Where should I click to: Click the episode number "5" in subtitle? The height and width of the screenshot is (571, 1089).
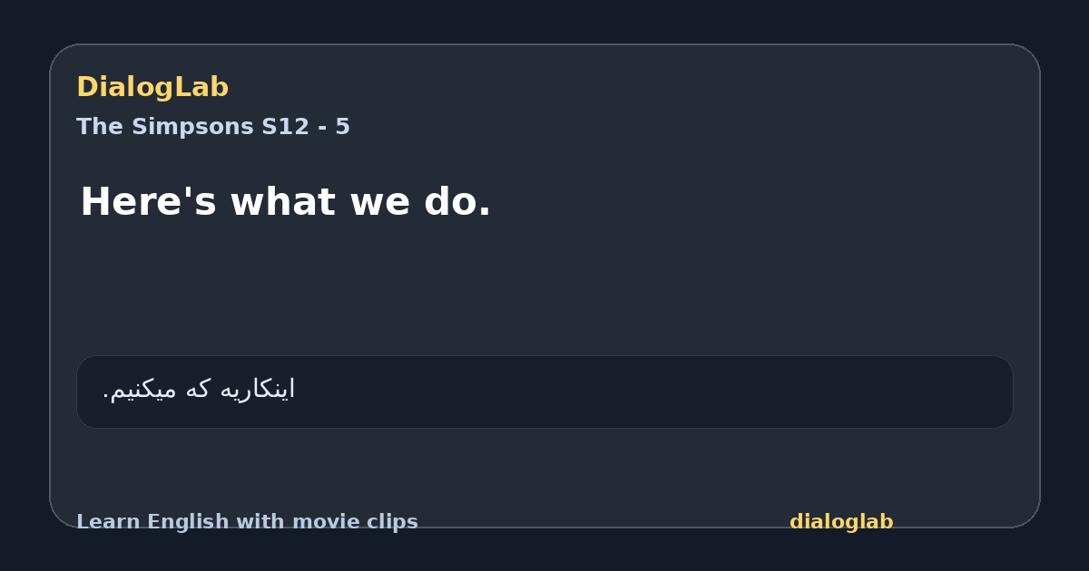pos(342,127)
